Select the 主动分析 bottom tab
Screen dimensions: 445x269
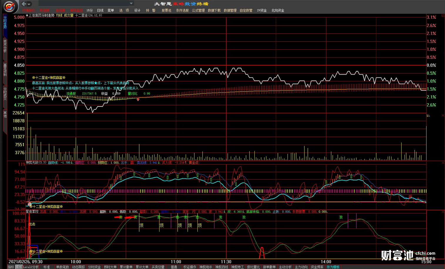[x=285, y=267]
